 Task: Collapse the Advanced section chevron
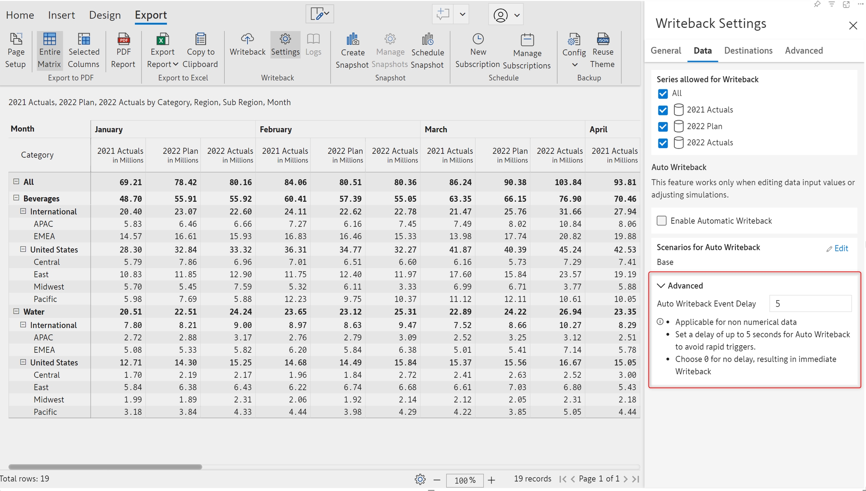pyautogui.click(x=661, y=286)
